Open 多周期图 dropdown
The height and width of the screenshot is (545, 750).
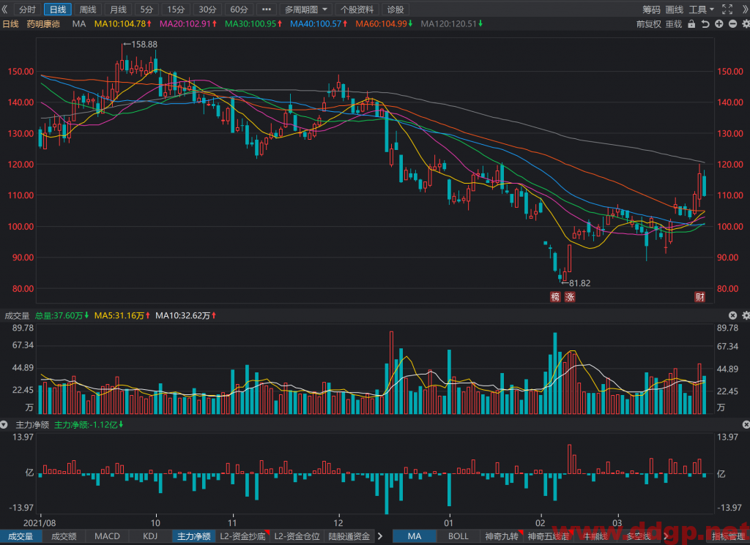pyautogui.click(x=305, y=9)
